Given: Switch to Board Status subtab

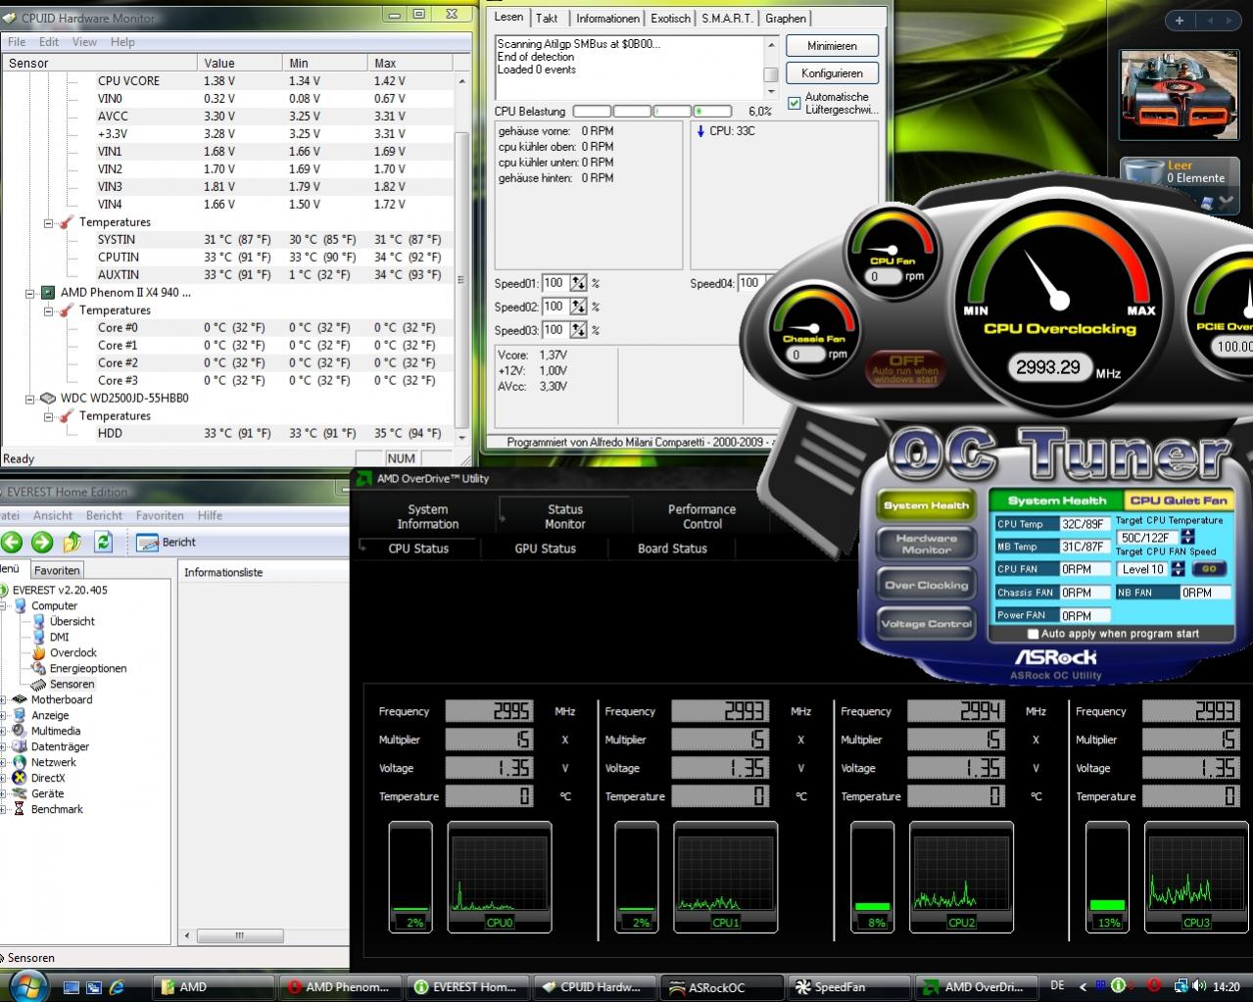Looking at the screenshot, I should coord(672,549).
